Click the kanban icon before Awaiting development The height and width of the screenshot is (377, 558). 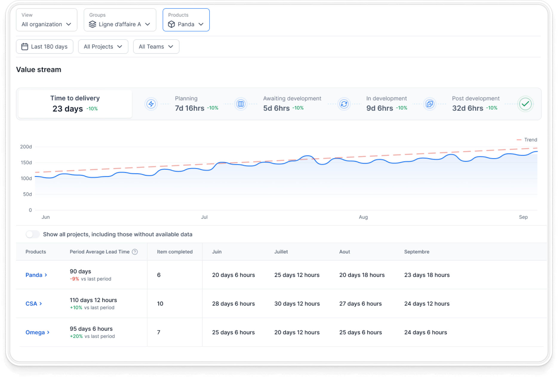click(x=241, y=104)
